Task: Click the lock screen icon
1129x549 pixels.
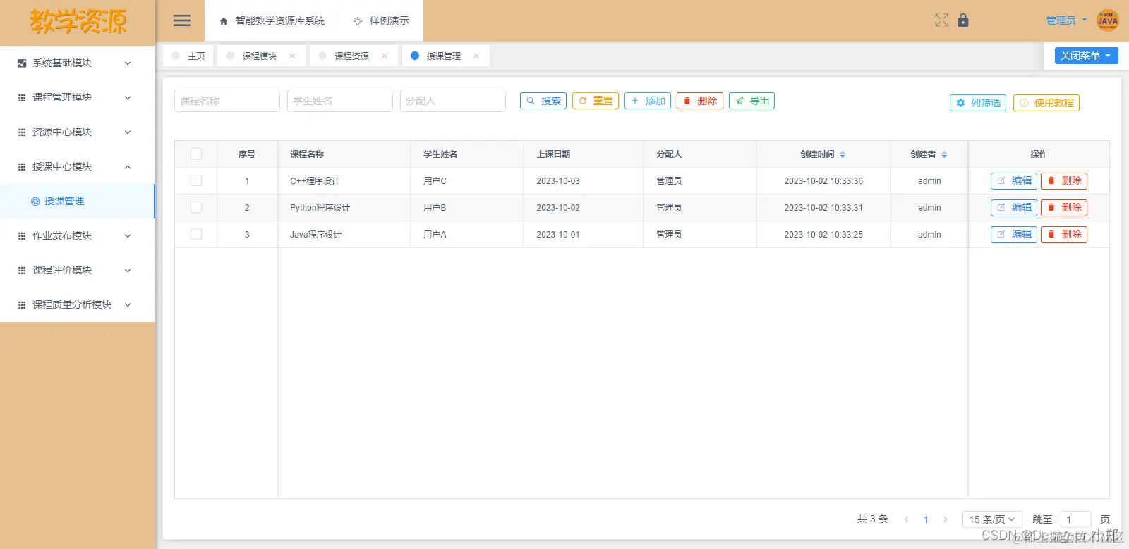Action: click(963, 20)
